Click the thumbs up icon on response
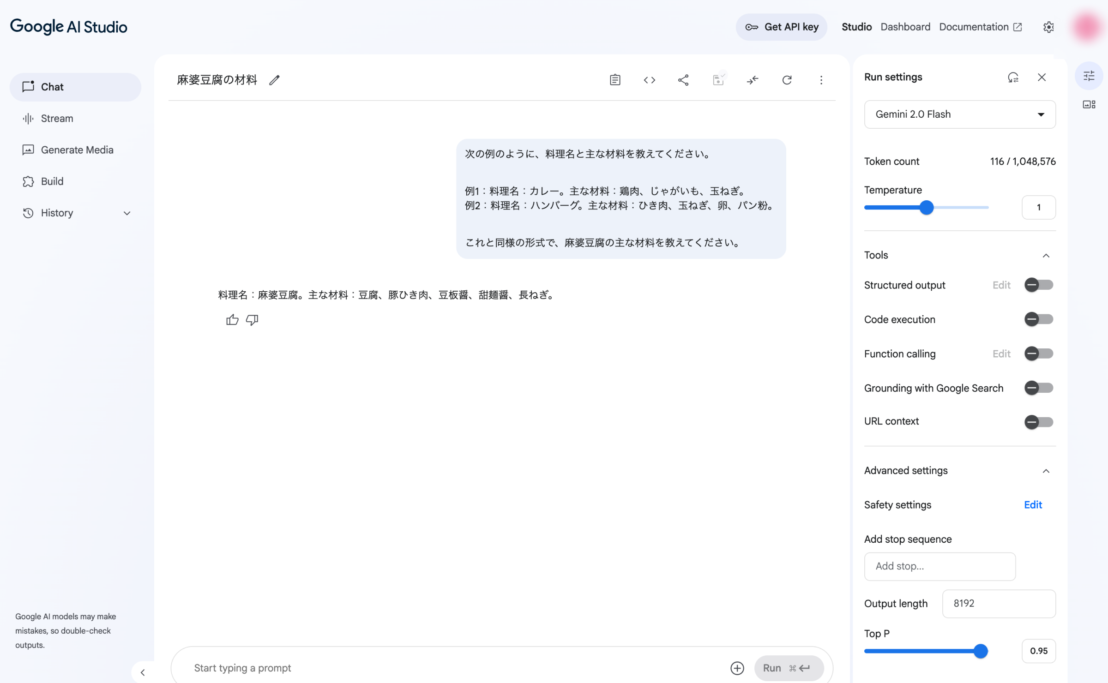 point(232,319)
